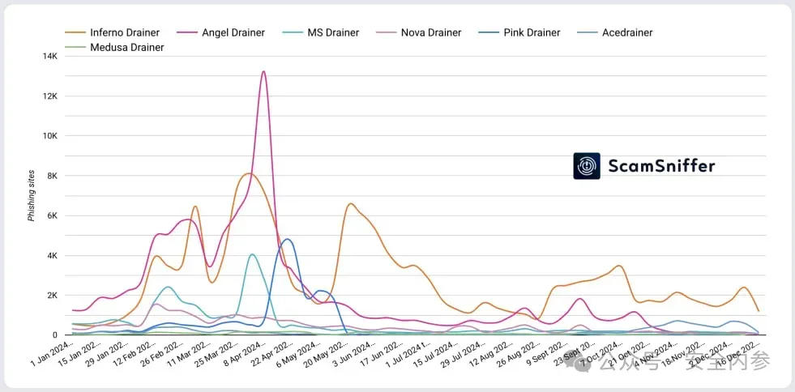Click the 8K y-axis label
The image size is (795, 392).
(x=52, y=176)
